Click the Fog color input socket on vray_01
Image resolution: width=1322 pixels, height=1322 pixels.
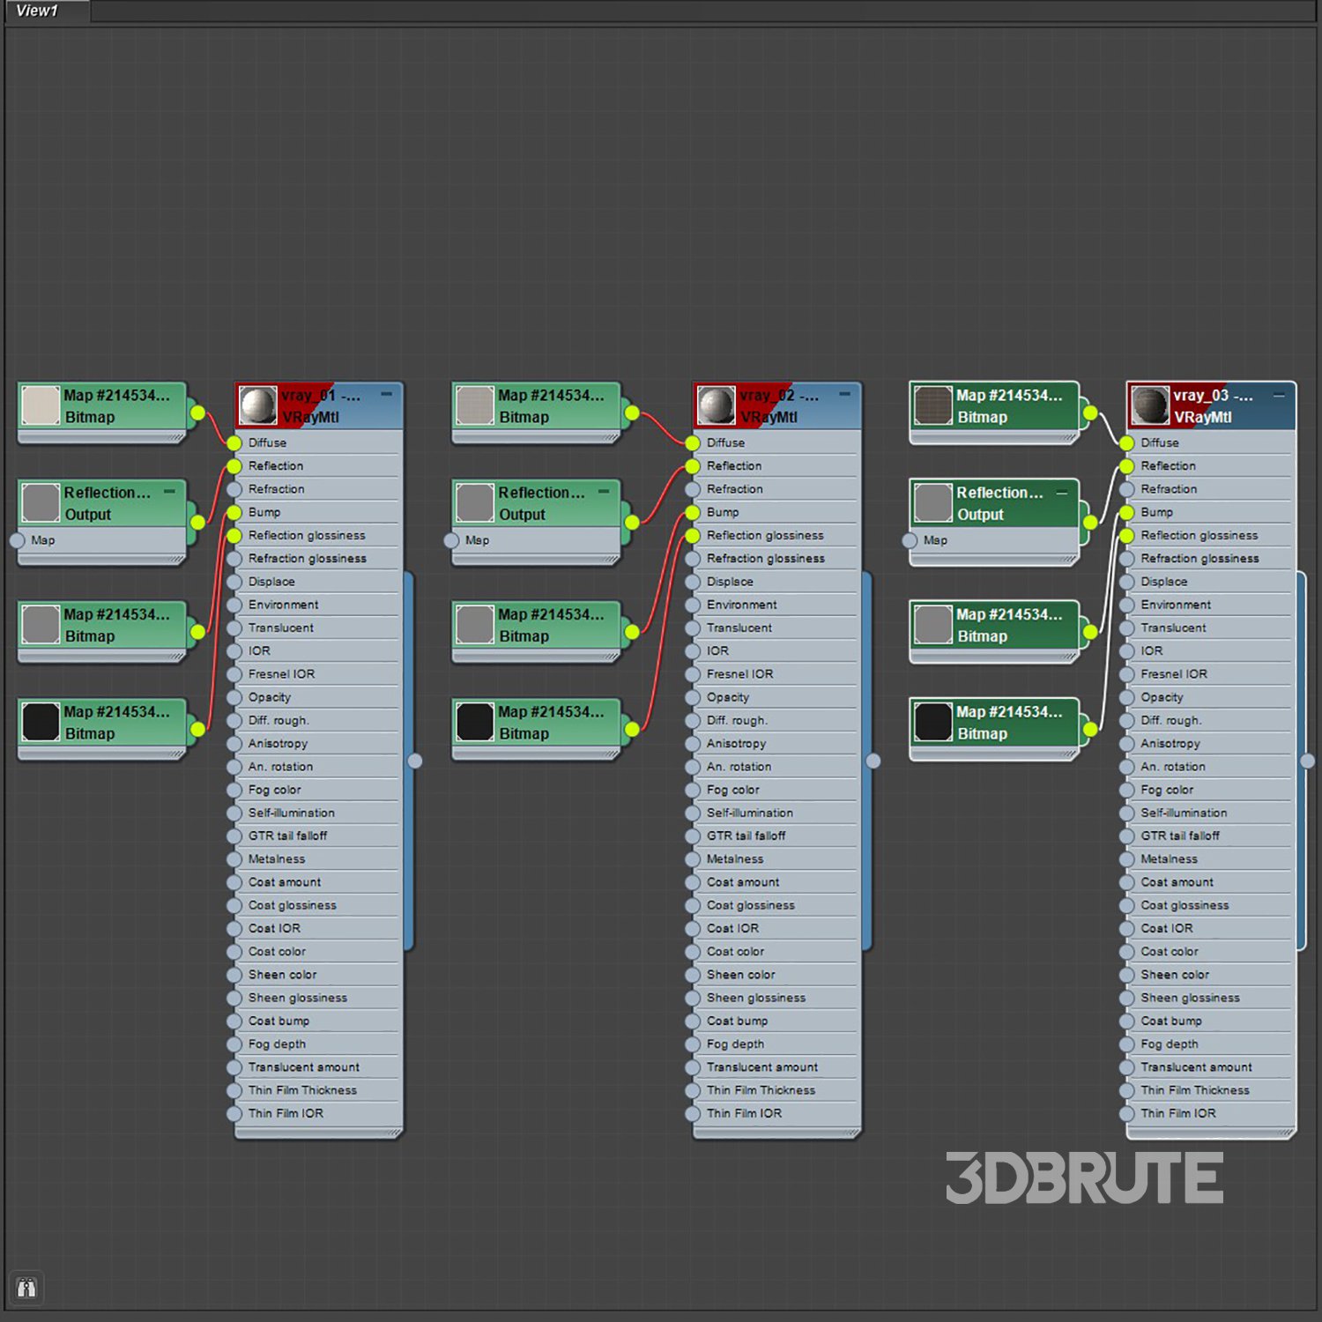(x=234, y=790)
